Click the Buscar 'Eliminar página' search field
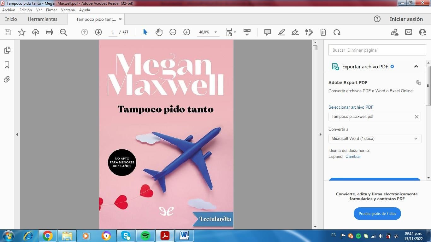The width and height of the screenshot is (431, 242). point(377,50)
